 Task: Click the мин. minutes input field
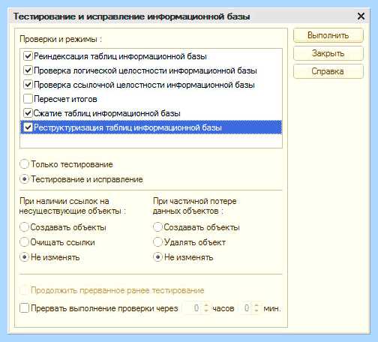pos(246,308)
